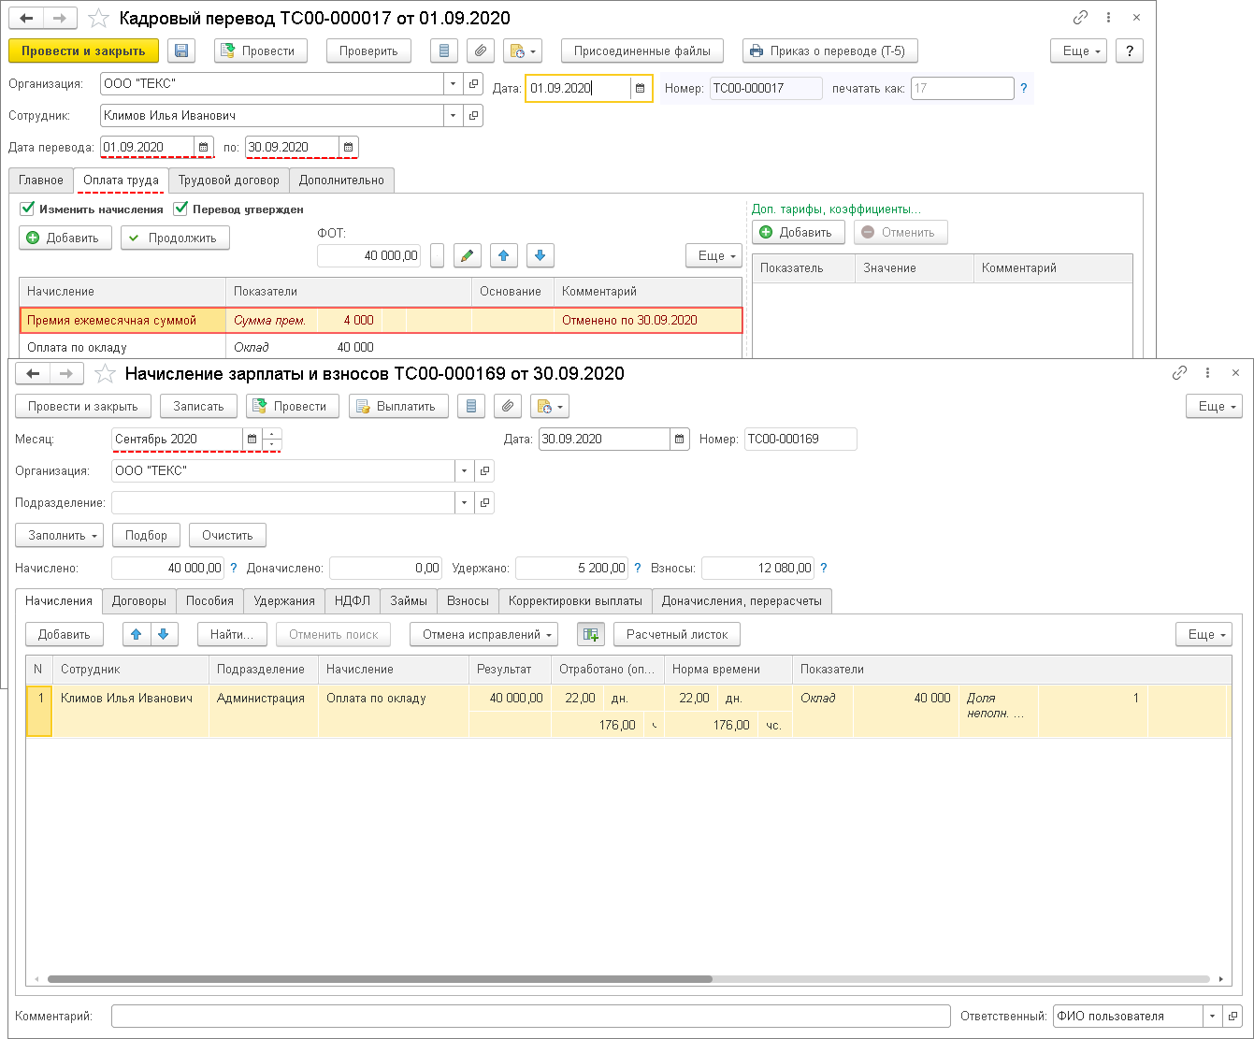Add the favorites star for payroll document
Image resolution: width=1254 pixels, height=1039 pixels.
tap(105, 374)
